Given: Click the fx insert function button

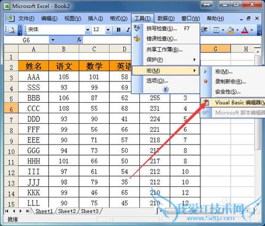Looking at the screenshot, I should (79, 40).
